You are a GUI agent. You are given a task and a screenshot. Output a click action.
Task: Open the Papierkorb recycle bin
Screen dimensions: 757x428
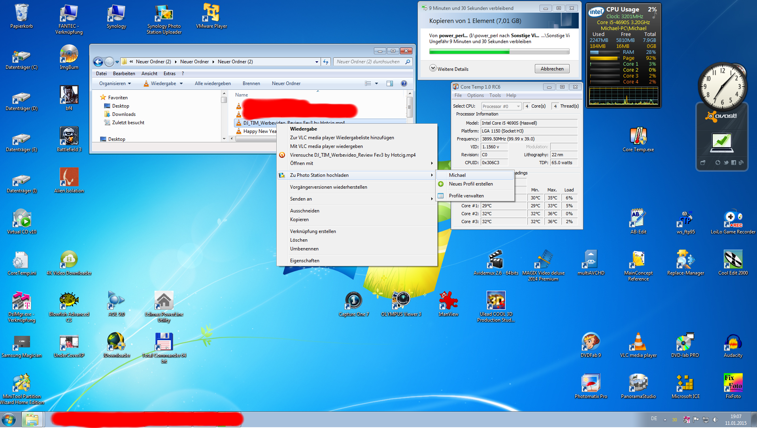tap(21, 13)
